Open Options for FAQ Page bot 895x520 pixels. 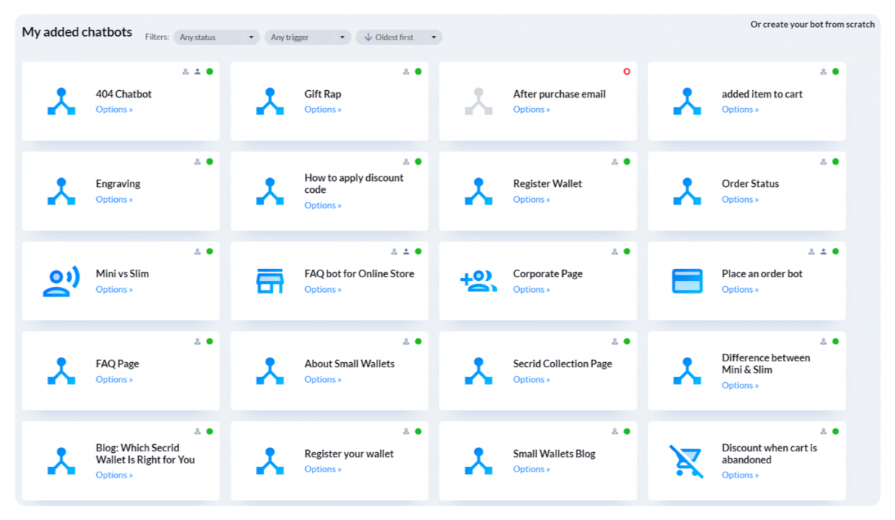click(x=114, y=379)
